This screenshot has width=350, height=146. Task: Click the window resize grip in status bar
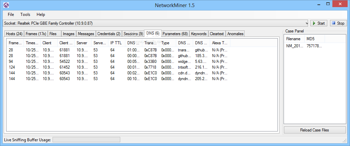coord(345,141)
